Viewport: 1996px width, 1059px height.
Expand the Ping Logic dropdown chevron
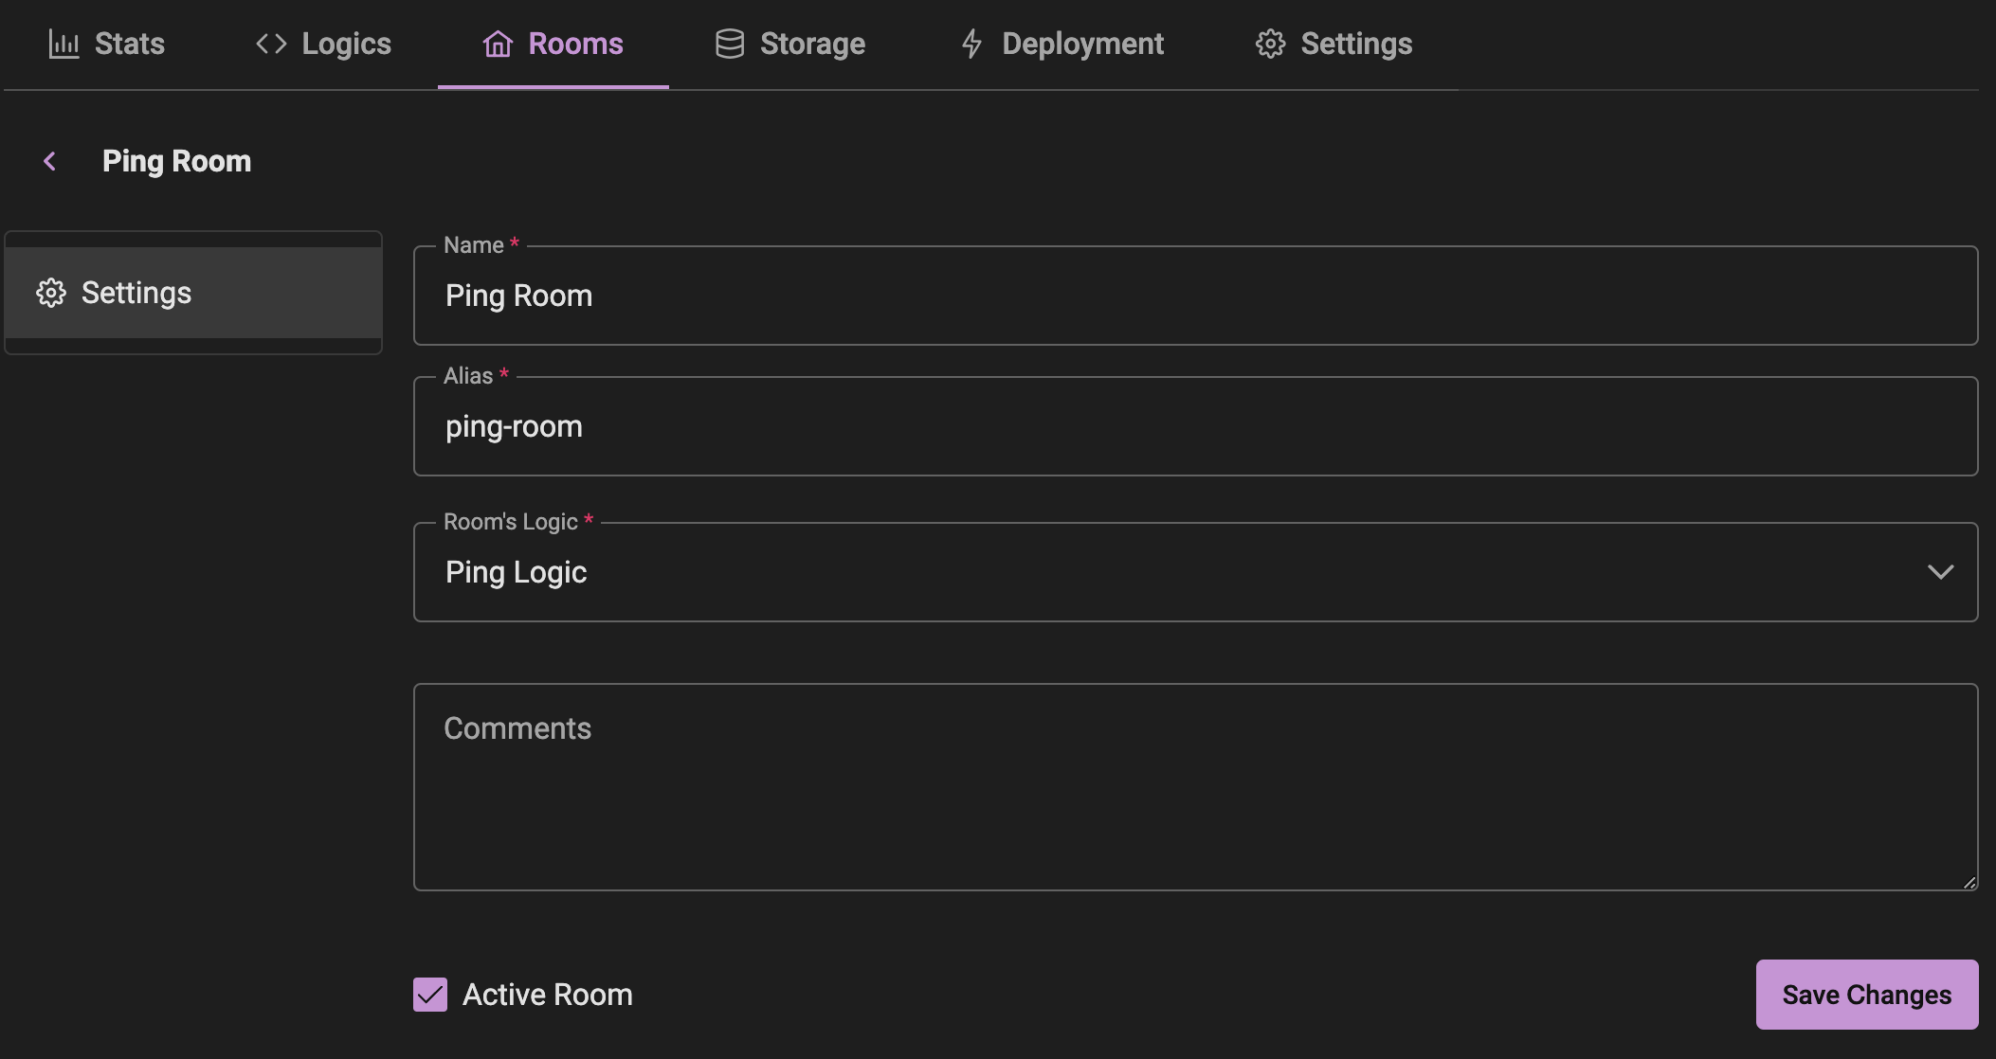1940,572
